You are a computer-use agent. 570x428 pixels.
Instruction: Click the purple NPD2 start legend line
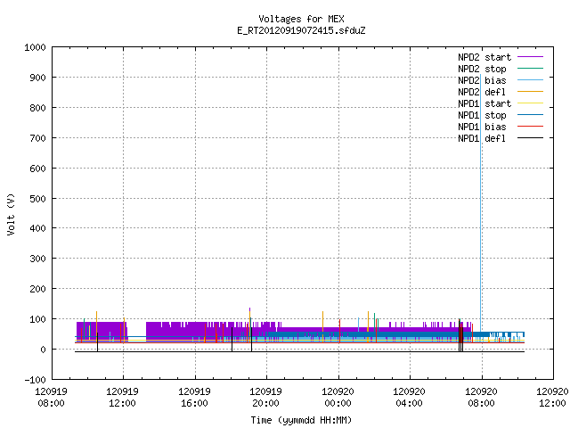(x=530, y=57)
